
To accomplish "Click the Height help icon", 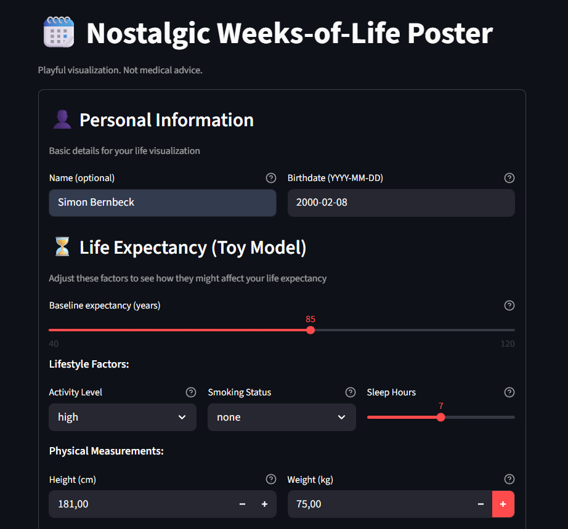I will (271, 479).
